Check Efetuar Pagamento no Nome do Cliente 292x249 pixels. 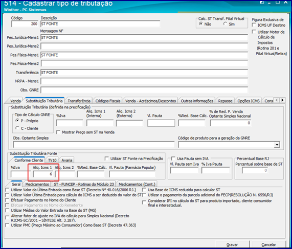coord(7,200)
